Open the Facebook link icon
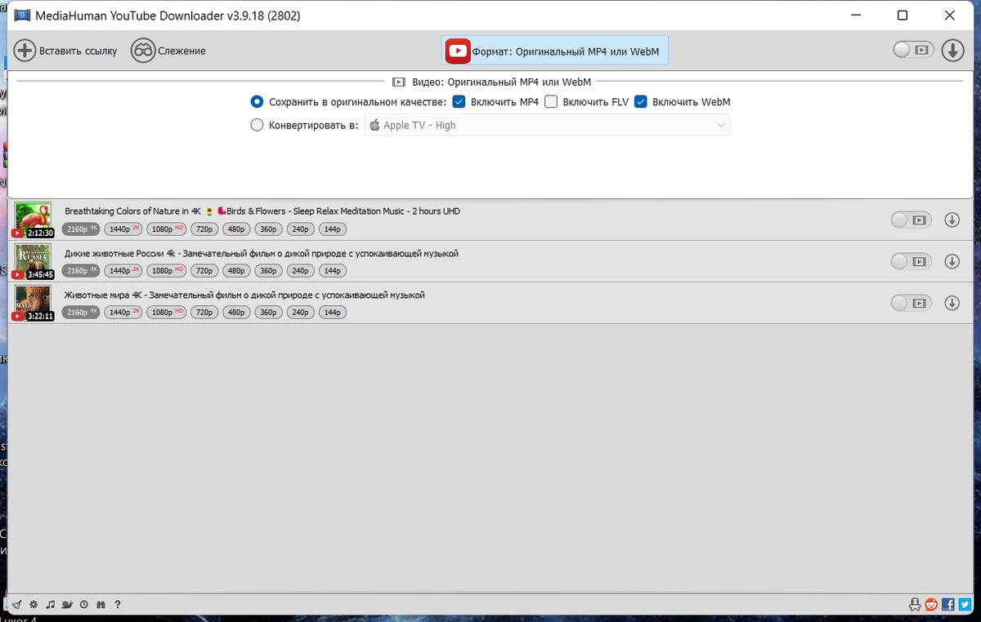Image resolution: width=981 pixels, height=622 pixels. coord(948,605)
